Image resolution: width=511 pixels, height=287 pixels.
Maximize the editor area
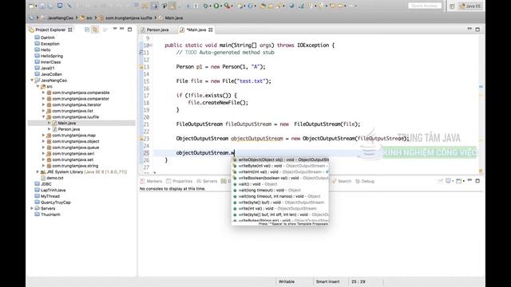tap(477, 29)
